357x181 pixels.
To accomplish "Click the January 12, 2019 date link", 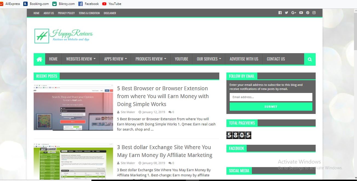I will pyautogui.click(x=154, y=112).
